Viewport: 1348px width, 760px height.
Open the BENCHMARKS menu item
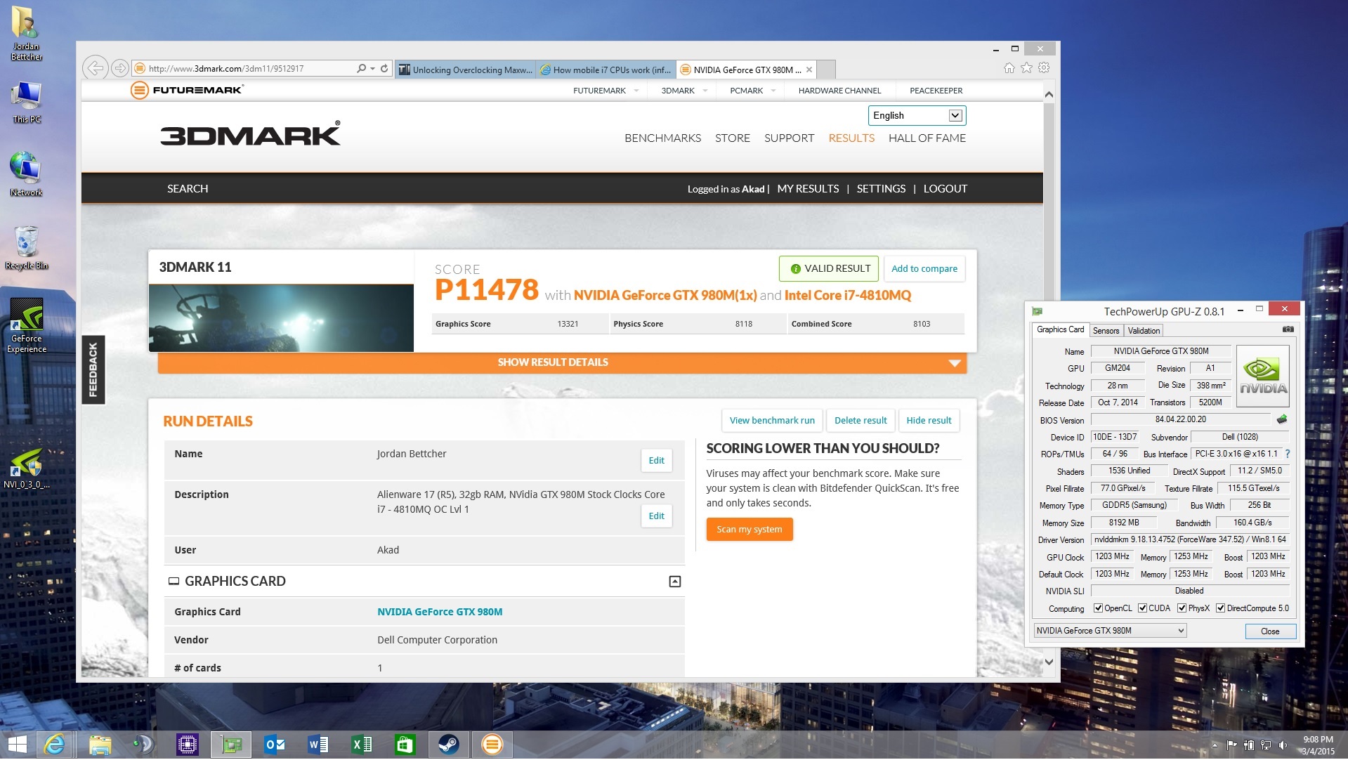662,138
